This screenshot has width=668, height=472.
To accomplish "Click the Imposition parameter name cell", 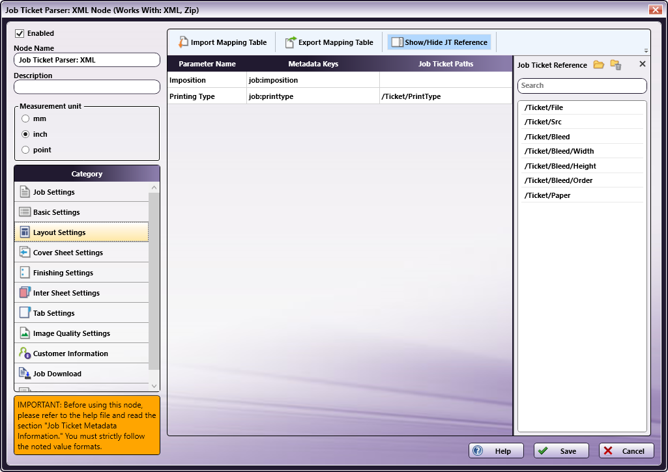I will tap(207, 80).
